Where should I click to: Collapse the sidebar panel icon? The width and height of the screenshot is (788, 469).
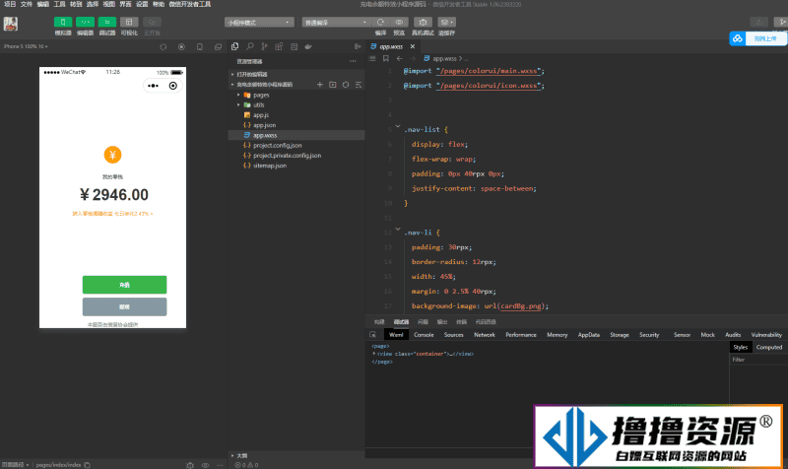[x=358, y=46]
